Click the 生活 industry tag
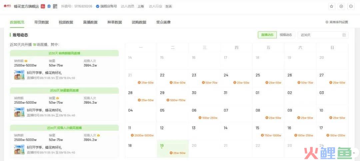Viewport: 360px width, 161px height. click(x=168, y=6)
